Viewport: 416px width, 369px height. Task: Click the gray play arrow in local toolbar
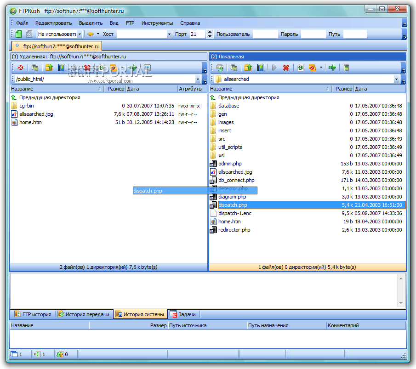point(274,68)
